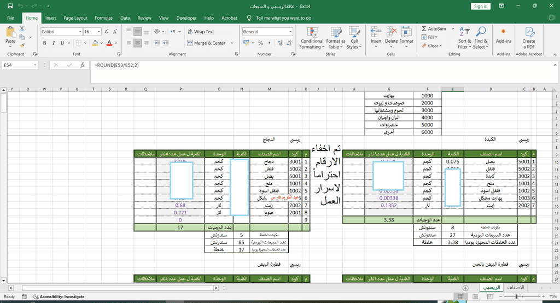560x303 pixels.
Task: Open the Fill menu
Action: coord(429,37)
